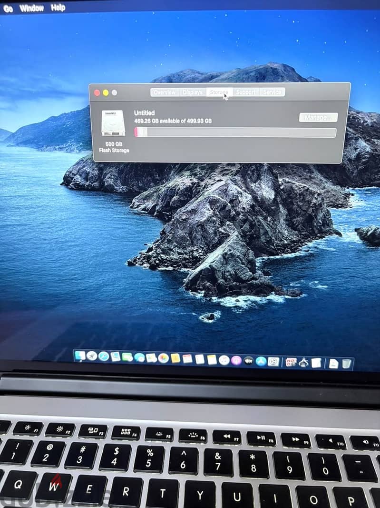Open App Store icon in dock
The height and width of the screenshot is (508, 380).
pyautogui.click(x=261, y=361)
